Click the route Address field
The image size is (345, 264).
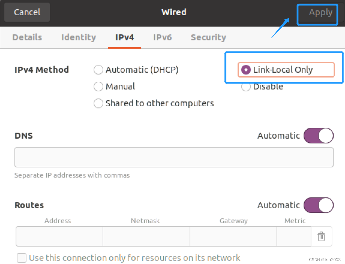(59, 236)
